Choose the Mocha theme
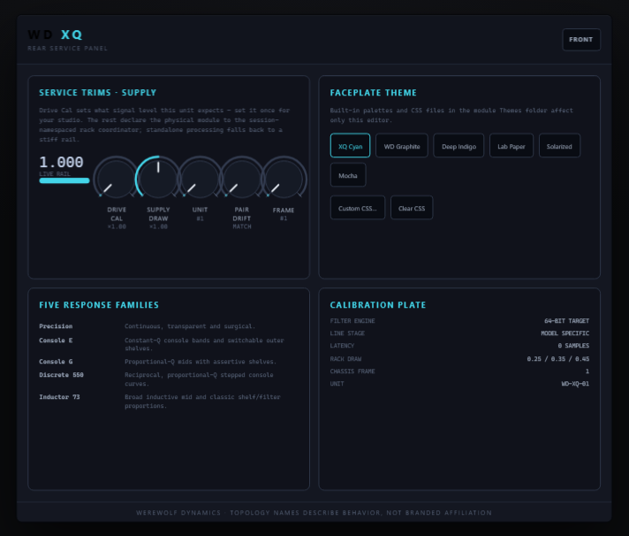The width and height of the screenshot is (629, 536). (x=348, y=175)
